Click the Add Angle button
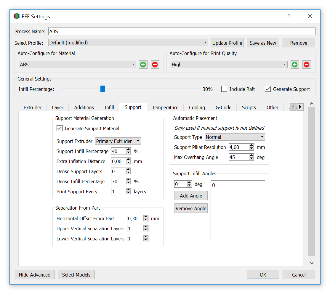The height and width of the screenshot is (294, 330). 191,196
